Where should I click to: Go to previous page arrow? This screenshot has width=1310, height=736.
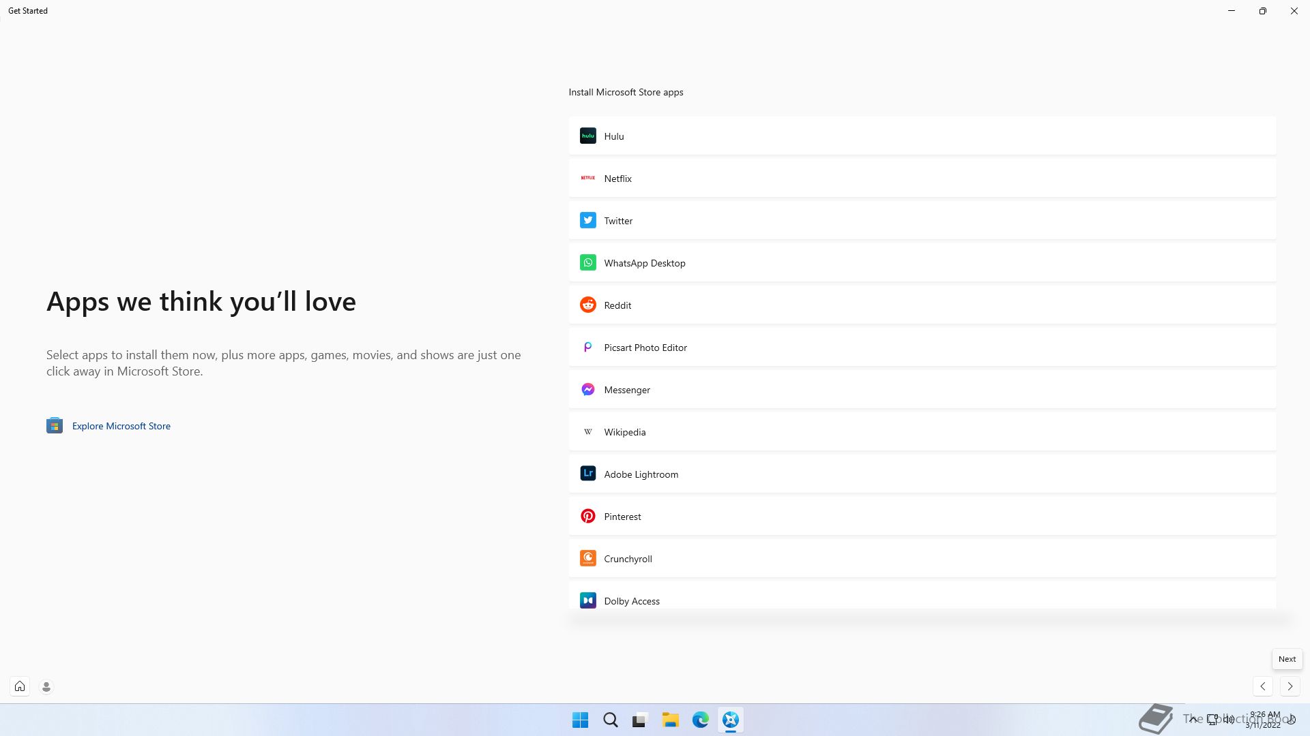click(x=1263, y=686)
